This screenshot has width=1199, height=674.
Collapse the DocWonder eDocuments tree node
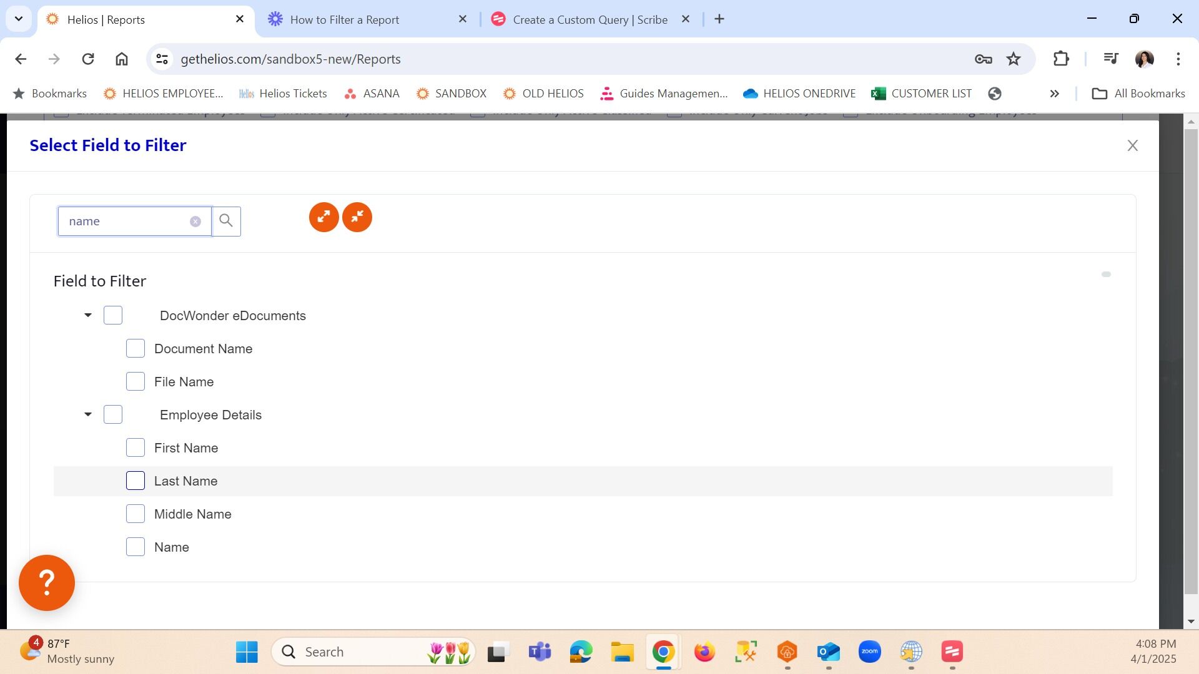click(x=88, y=315)
